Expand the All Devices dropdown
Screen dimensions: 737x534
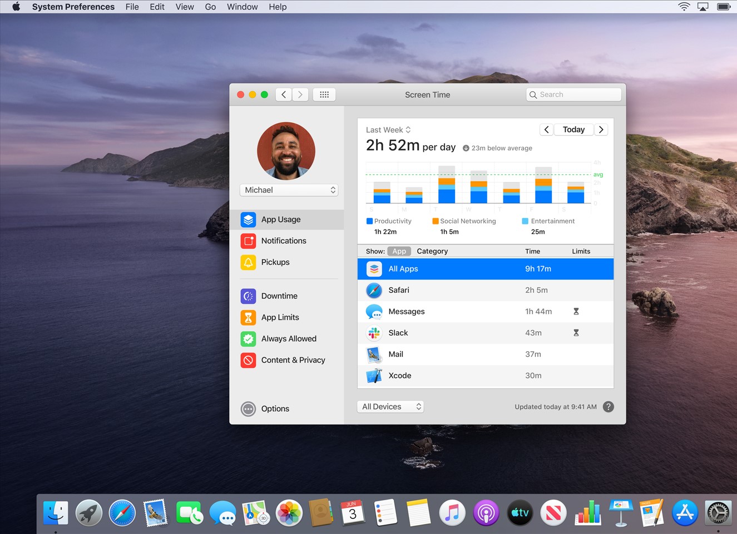click(x=390, y=407)
